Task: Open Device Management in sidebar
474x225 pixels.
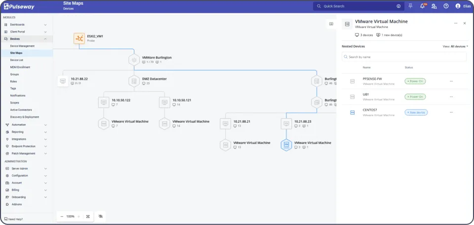Action: 22,46
